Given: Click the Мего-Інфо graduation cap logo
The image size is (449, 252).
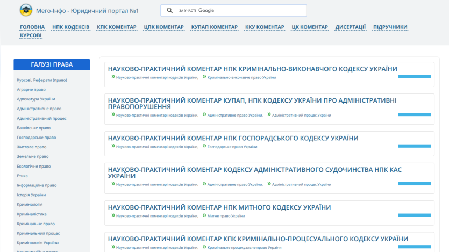Looking at the screenshot, I should (x=26, y=10).
